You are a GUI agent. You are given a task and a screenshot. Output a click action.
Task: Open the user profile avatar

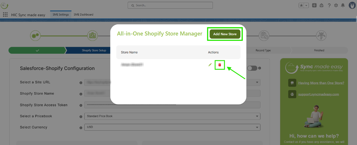click(352, 5)
